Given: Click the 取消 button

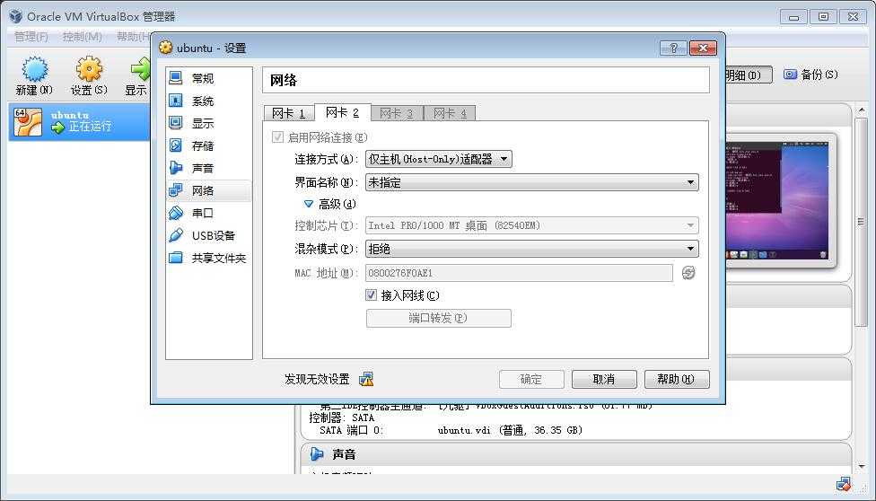Looking at the screenshot, I should [x=604, y=379].
